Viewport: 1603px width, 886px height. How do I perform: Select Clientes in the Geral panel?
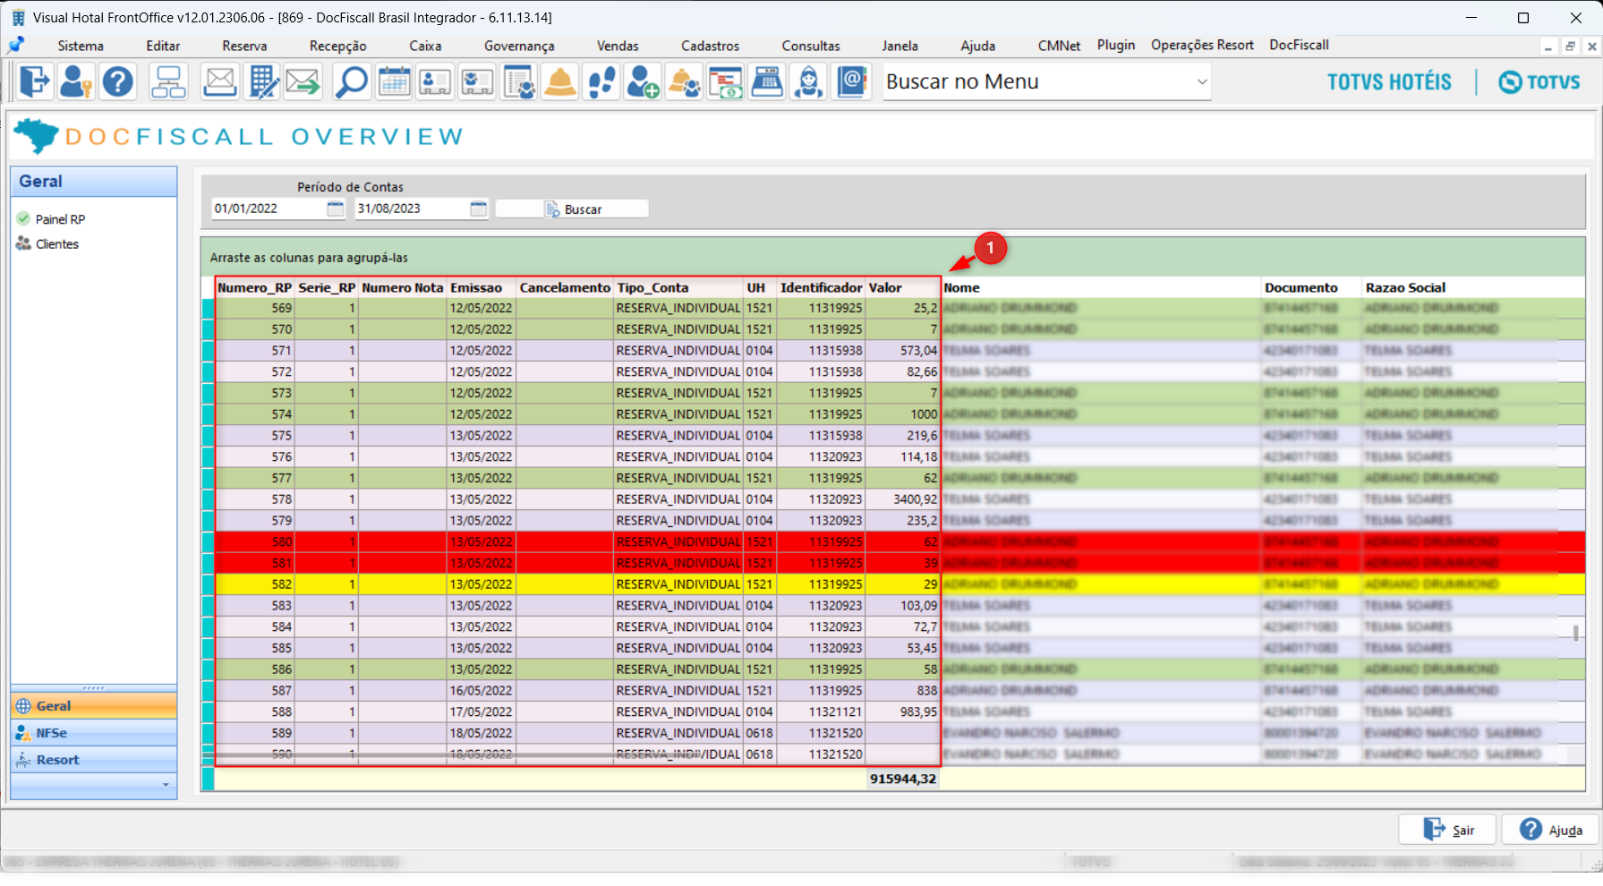coord(57,243)
